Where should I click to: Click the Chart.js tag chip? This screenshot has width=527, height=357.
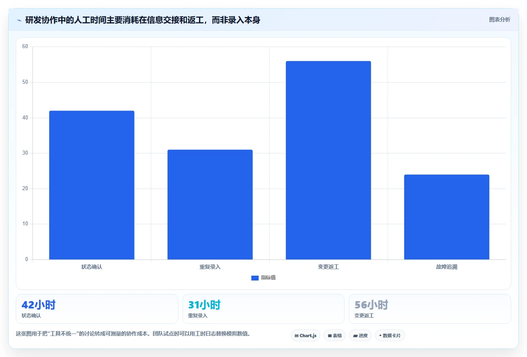coord(305,336)
